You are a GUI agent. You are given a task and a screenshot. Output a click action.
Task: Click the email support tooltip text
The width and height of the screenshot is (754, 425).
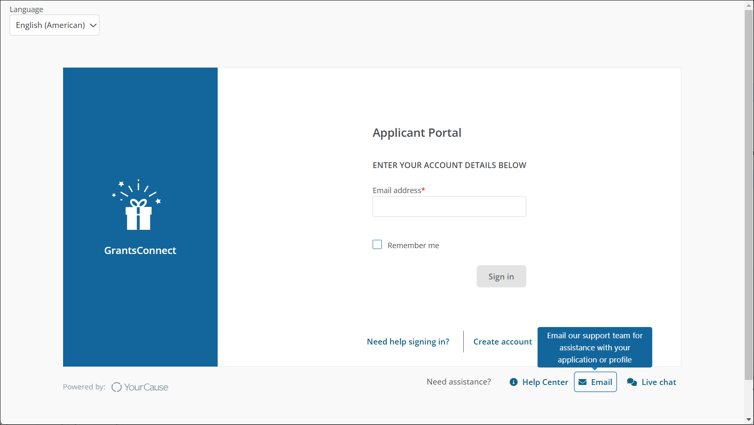coord(595,347)
